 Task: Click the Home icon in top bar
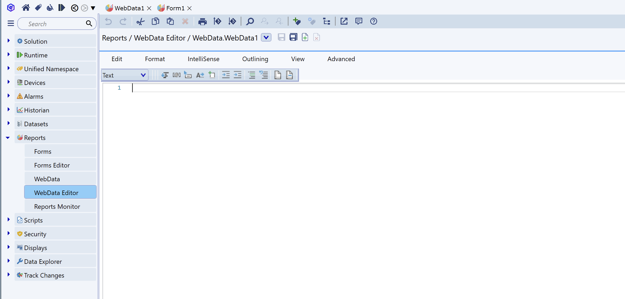pyautogui.click(x=26, y=8)
